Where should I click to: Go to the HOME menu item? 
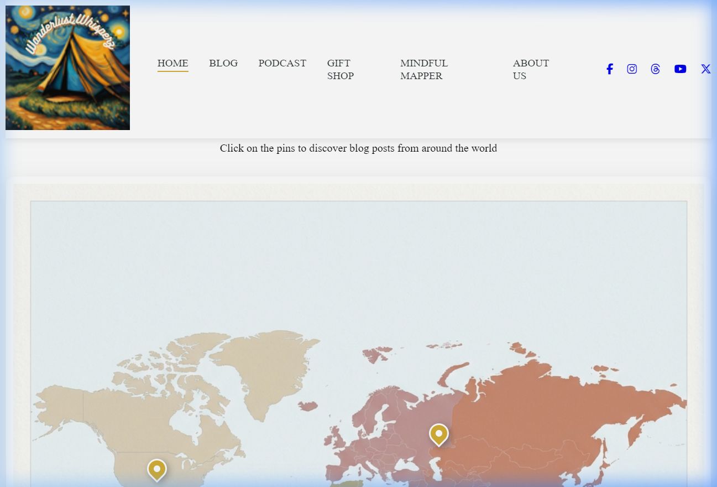click(x=172, y=63)
